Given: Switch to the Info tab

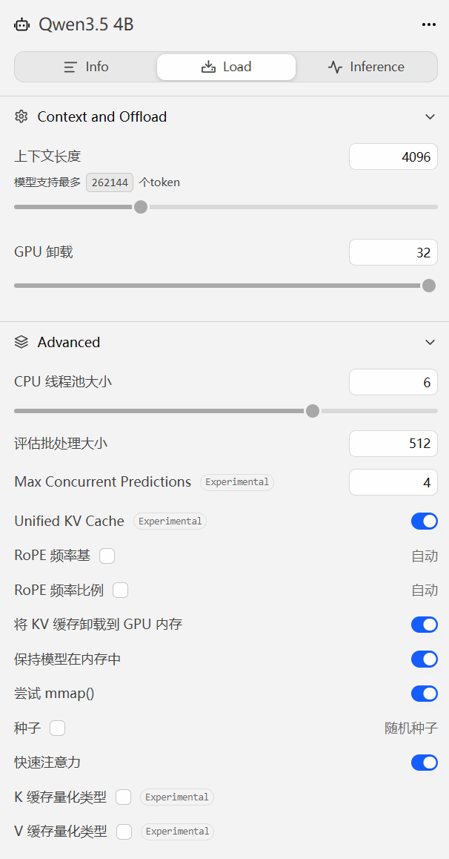Looking at the screenshot, I should [x=86, y=67].
